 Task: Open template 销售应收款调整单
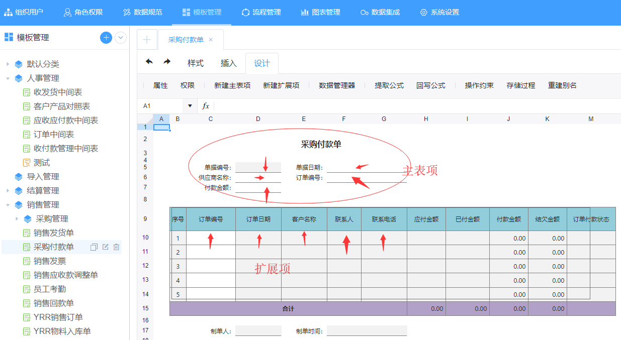[x=65, y=275]
